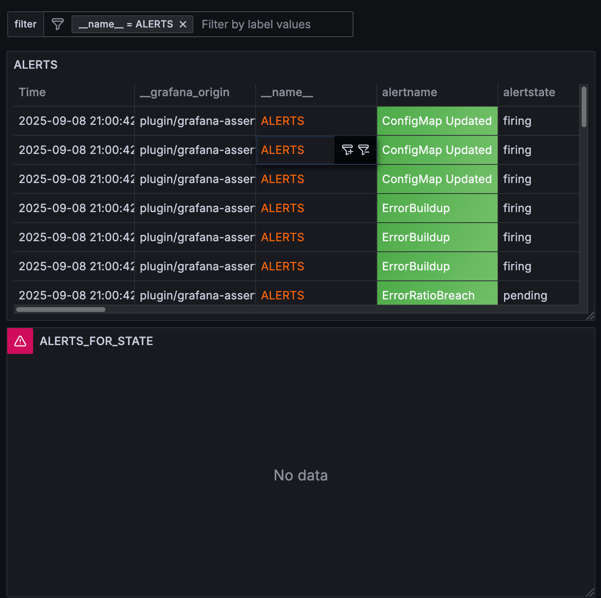
Task: Sort by the alertstate column header
Action: [x=529, y=92]
